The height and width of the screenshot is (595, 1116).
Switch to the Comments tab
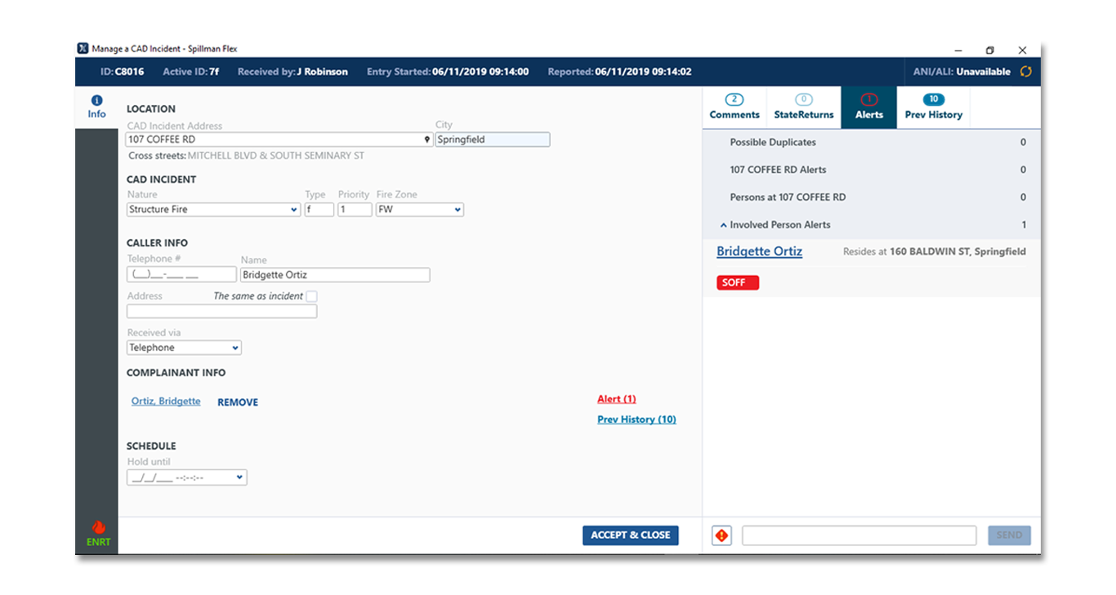[734, 108]
